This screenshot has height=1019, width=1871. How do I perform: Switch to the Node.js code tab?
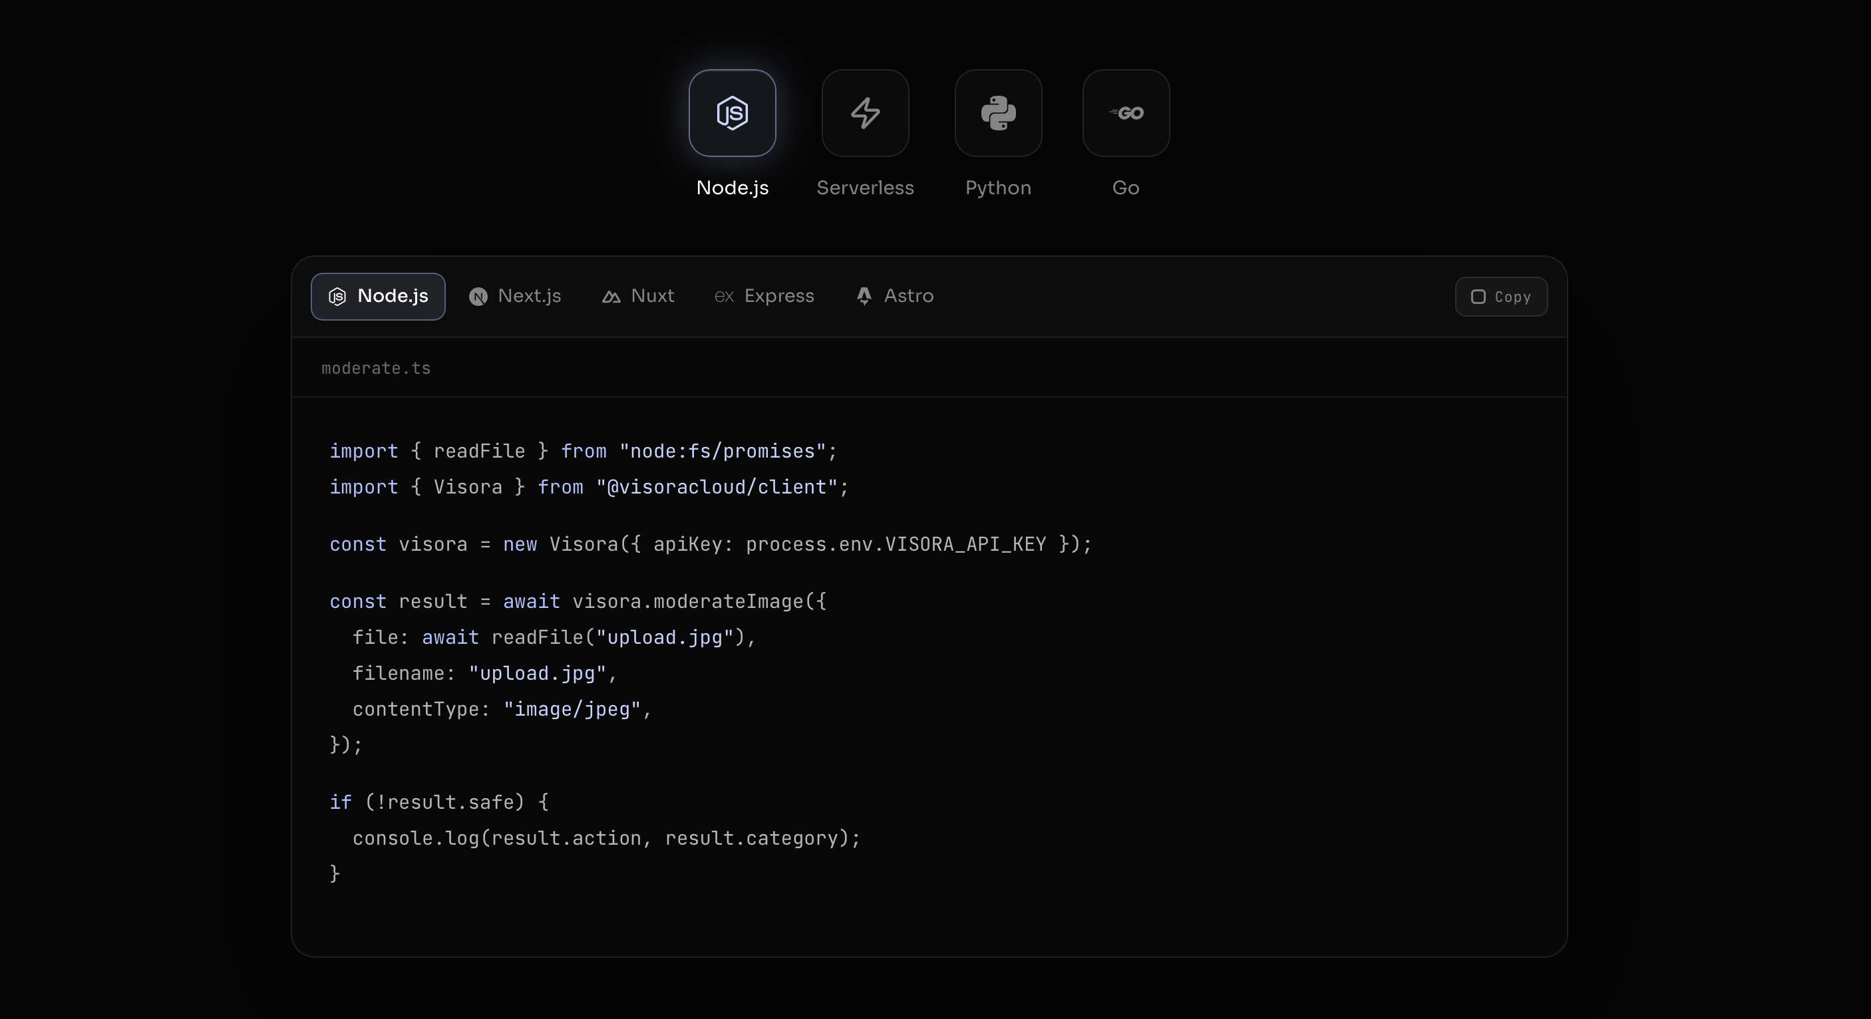[378, 297]
